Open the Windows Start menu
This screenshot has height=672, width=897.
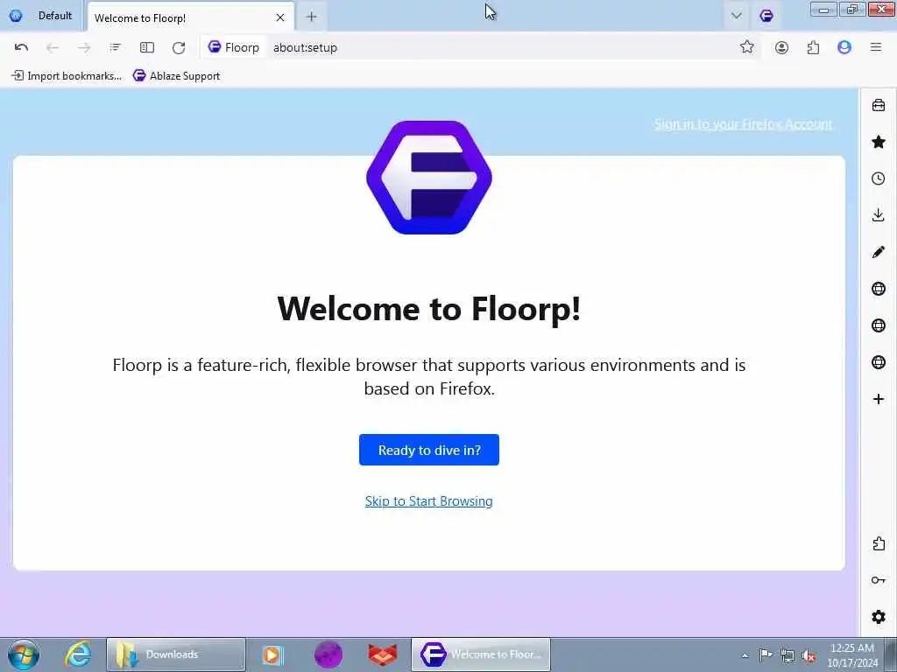point(24,654)
